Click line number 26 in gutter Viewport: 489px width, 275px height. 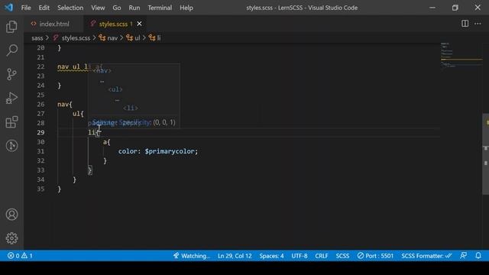(x=40, y=104)
